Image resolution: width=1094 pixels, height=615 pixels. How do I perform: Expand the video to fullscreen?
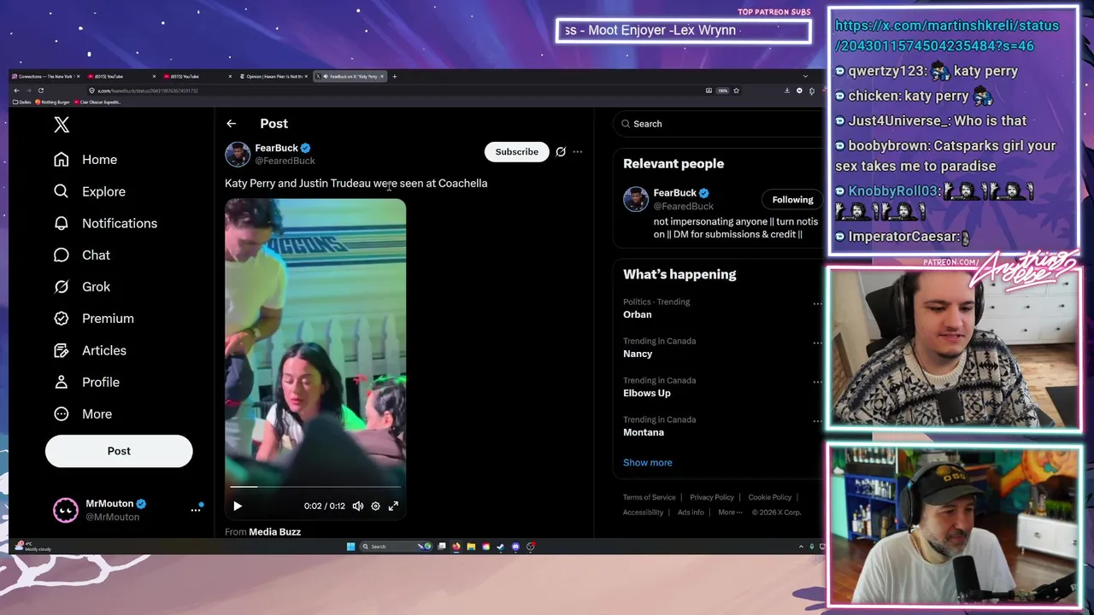(x=393, y=506)
